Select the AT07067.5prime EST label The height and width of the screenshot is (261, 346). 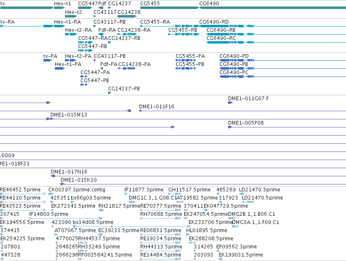[75, 230]
